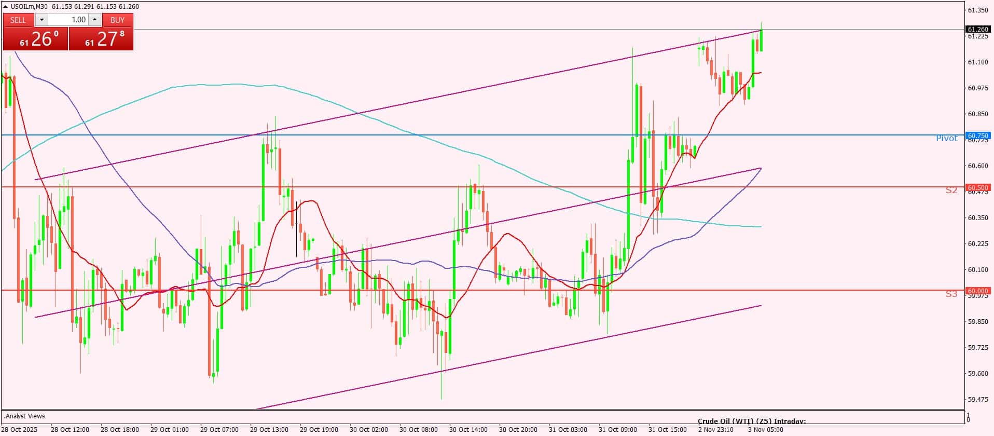This screenshot has width=994, height=436.
Task: Click the 29 Oct 13:00 time label
Action: tap(269, 430)
